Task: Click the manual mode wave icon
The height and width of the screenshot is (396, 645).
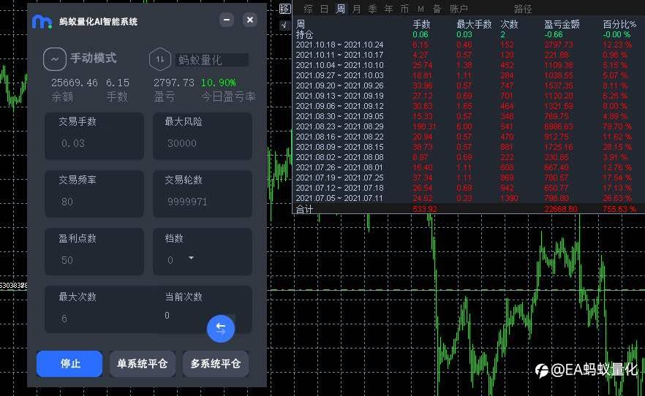Action: [54, 59]
